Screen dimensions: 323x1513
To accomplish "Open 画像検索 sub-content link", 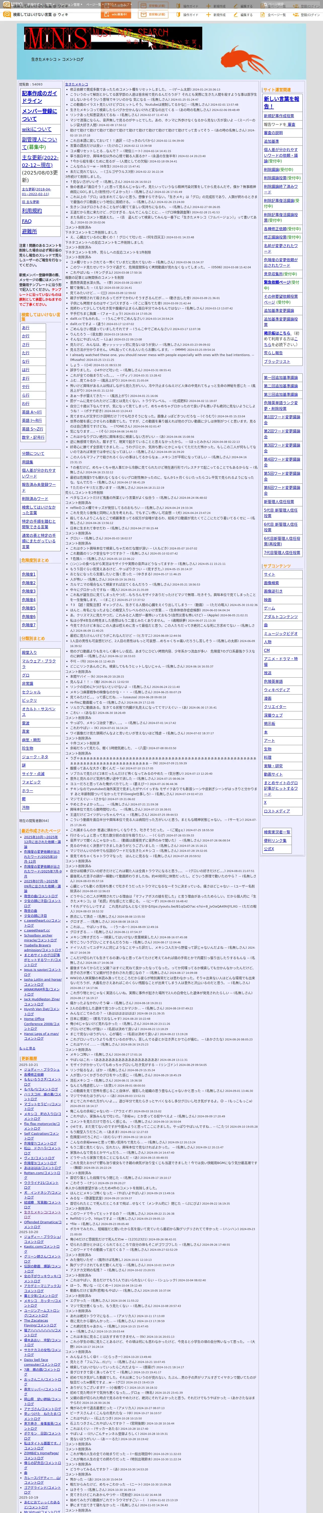I will (271, 583).
